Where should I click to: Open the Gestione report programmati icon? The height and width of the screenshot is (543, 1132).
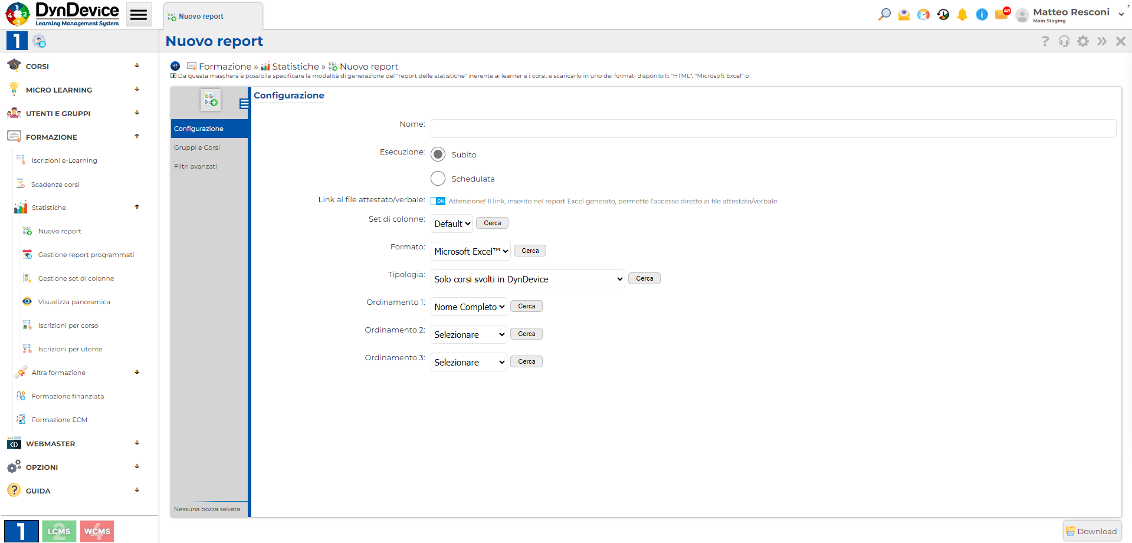pos(27,254)
